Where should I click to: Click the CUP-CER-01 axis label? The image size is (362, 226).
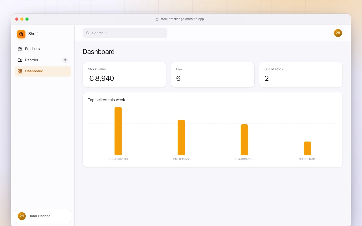pos(307,159)
